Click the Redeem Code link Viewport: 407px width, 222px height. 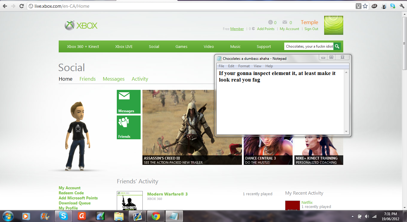[71, 193]
